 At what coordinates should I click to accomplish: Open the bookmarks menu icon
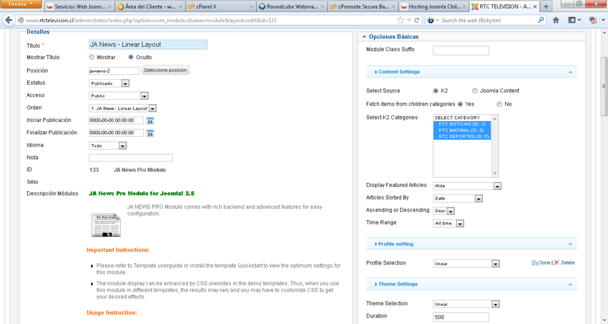point(574,20)
